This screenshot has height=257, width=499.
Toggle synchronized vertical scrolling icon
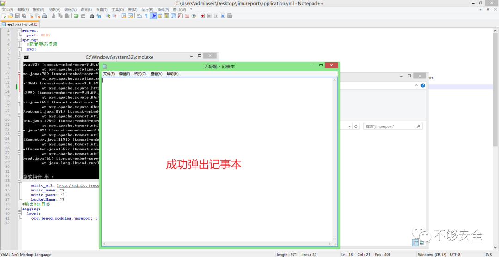(x=123, y=16)
